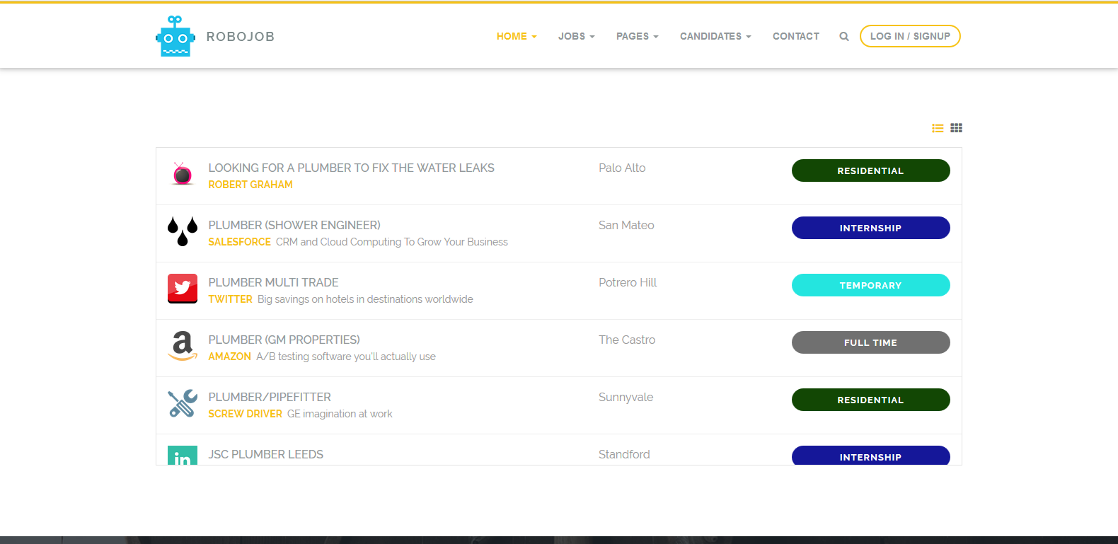Go to the Contact page
This screenshot has width=1118, height=544.
click(x=795, y=36)
